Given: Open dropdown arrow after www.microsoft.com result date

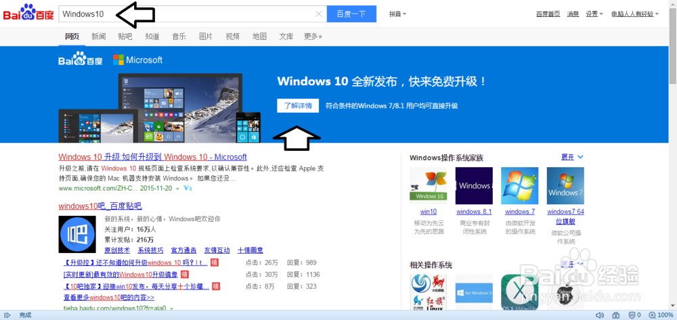Looking at the screenshot, I should point(177,189).
